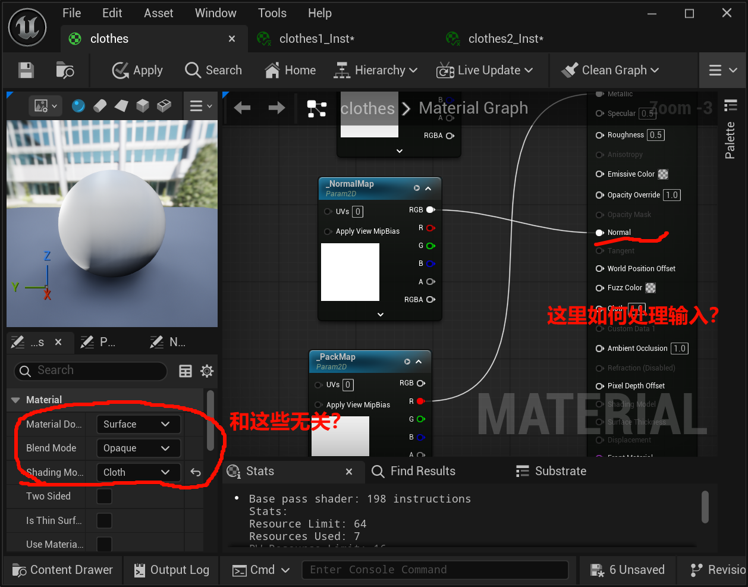Navigate back in the graph history
Image resolution: width=748 pixels, height=587 pixels.
coord(242,108)
